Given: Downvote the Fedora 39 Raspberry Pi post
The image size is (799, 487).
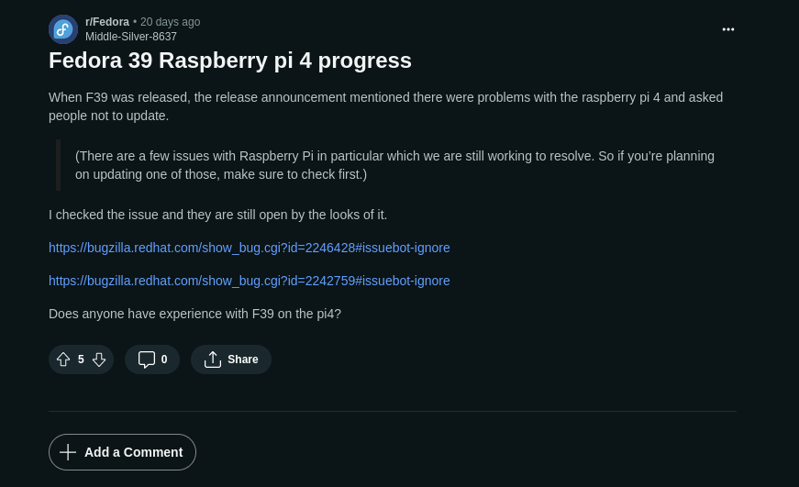Looking at the screenshot, I should point(99,360).
